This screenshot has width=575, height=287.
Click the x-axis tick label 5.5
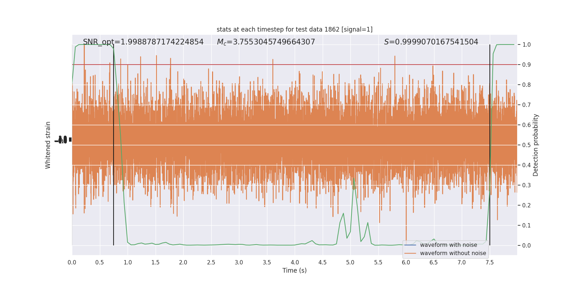[x=378, y=262]
